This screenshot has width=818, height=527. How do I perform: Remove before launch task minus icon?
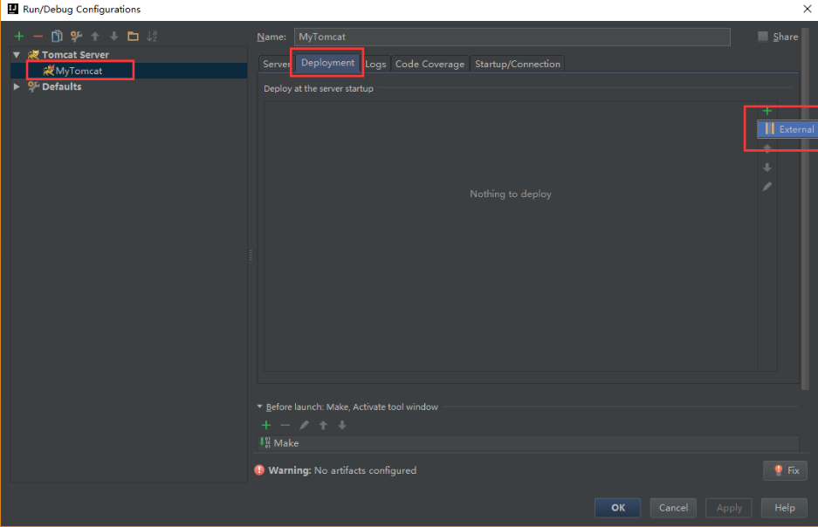coord(285,425)
